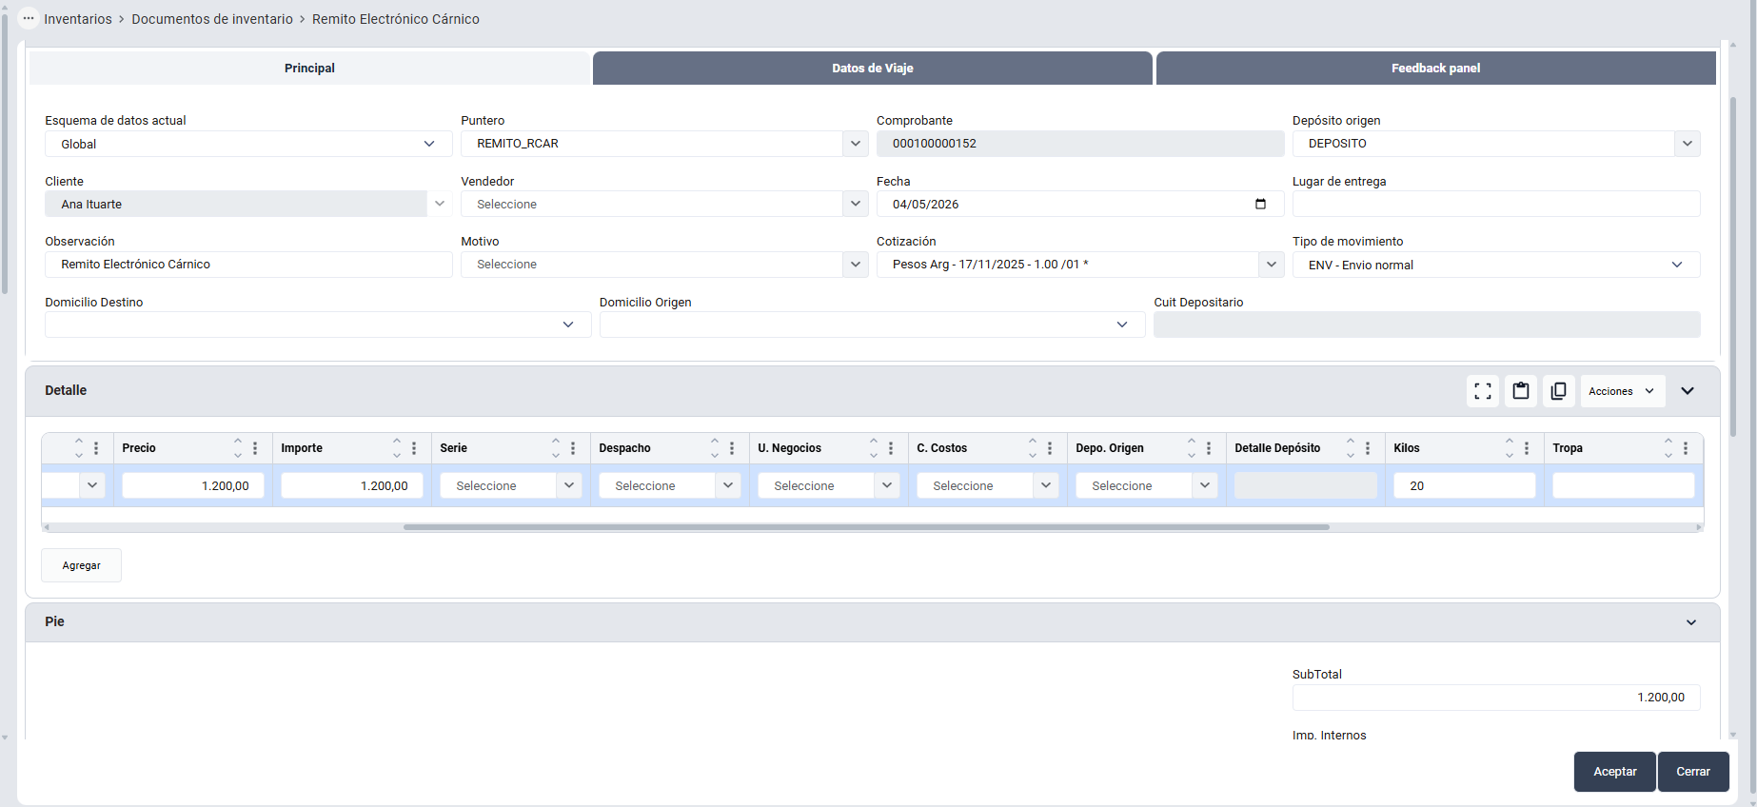Open the Puntero dropdown

pyautogui.click(x=856, y=144)
